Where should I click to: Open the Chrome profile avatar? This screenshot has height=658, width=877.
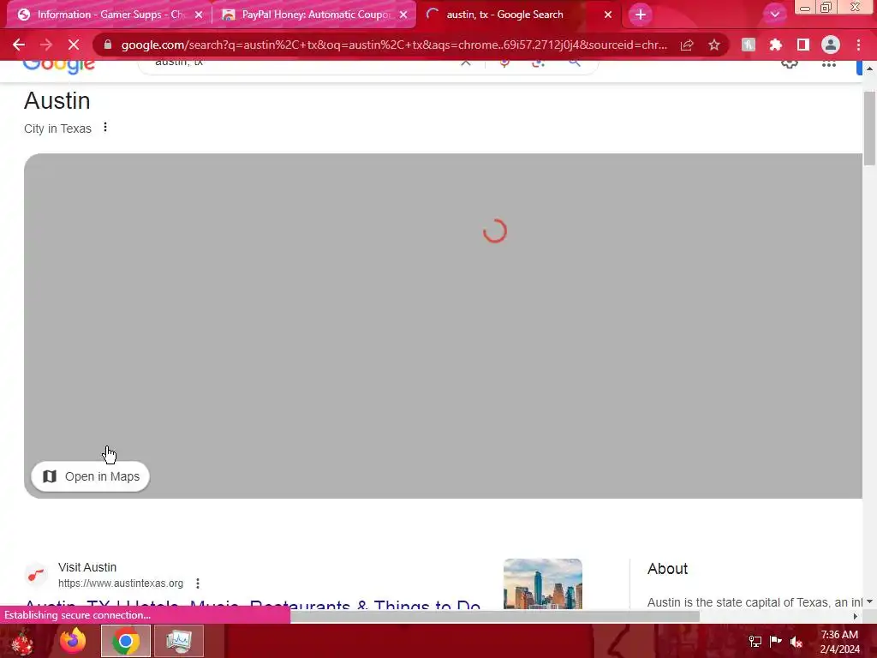click(x=831, y=45)
